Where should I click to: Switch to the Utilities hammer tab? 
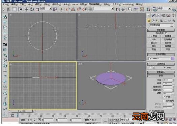coord(173,15)
